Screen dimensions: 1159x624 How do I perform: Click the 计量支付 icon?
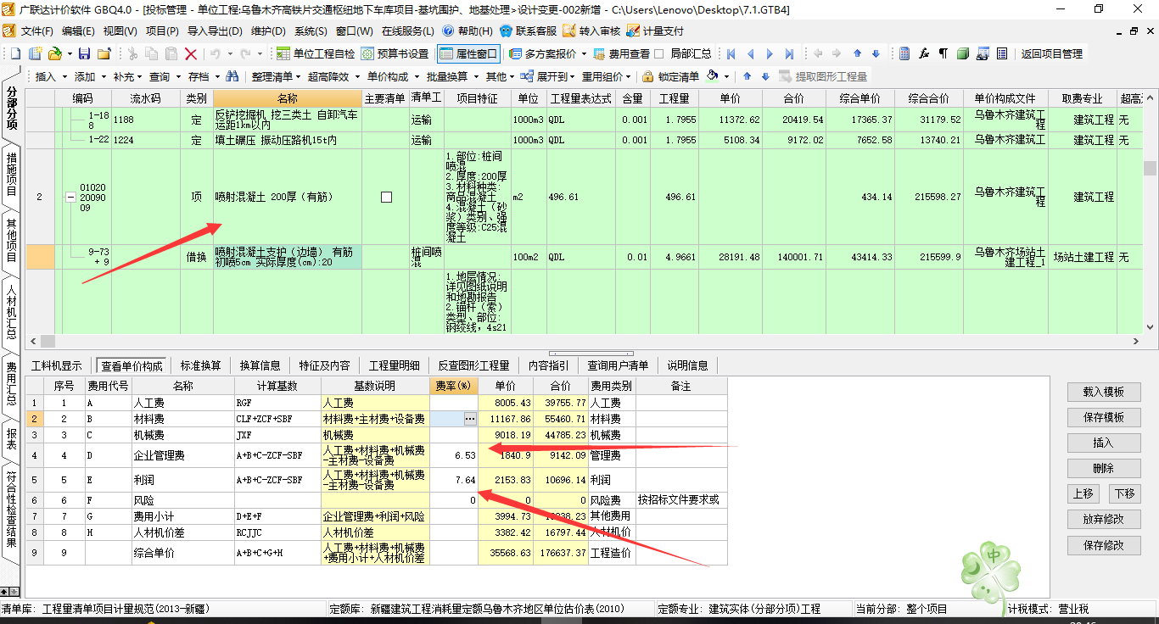tap(633, 31)
